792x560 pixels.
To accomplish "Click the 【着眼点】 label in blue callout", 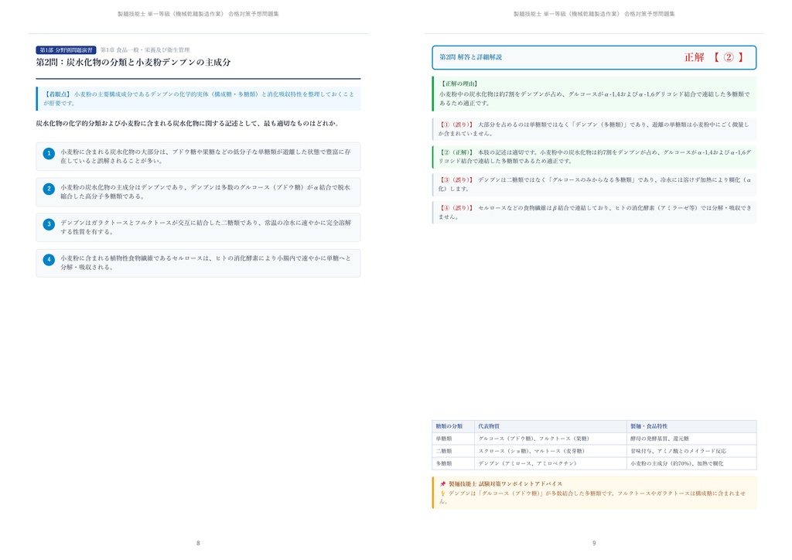I will point(57,94).
